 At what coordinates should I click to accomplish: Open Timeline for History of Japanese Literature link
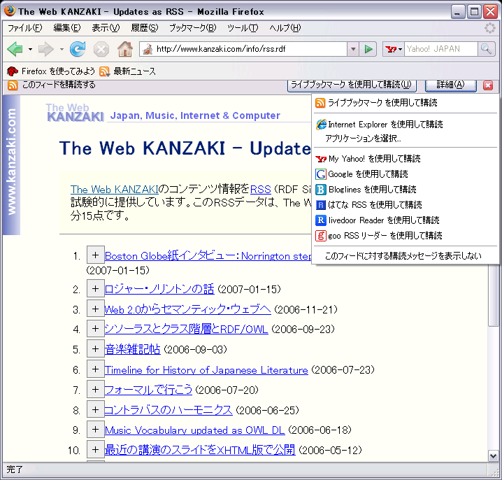coord(206,370)
